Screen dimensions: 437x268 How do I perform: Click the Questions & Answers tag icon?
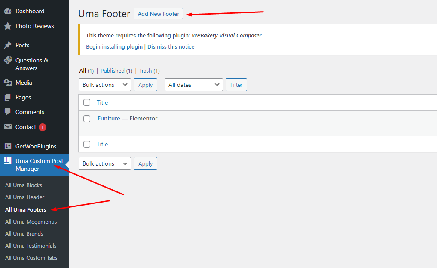(8, 60)
